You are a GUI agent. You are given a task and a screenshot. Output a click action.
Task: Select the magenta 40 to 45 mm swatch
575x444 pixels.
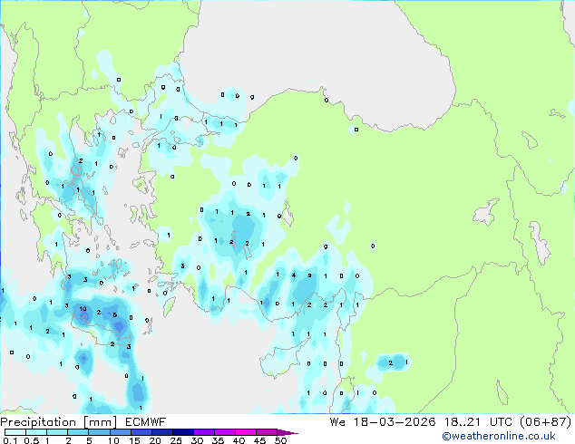pyautogui.click(x=246, y=432)
